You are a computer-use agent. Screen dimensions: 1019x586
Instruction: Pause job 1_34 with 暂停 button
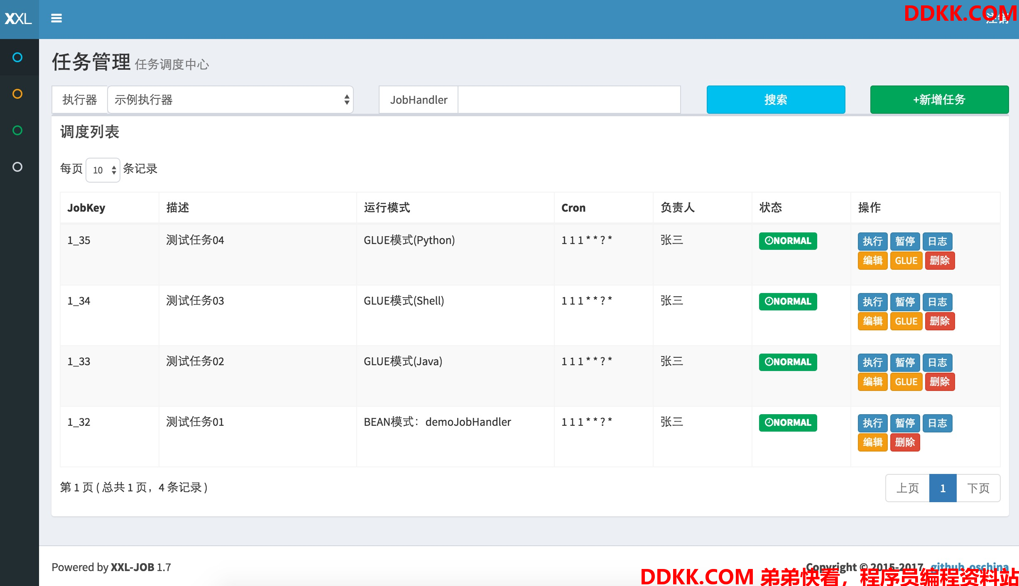(905, 302)
